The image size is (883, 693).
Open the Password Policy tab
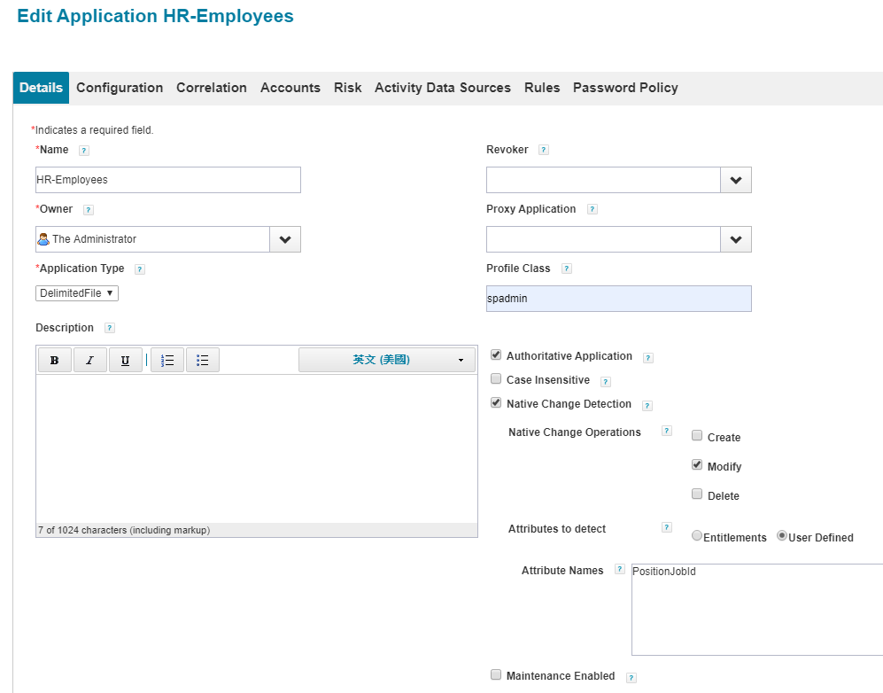coord(625,88)
